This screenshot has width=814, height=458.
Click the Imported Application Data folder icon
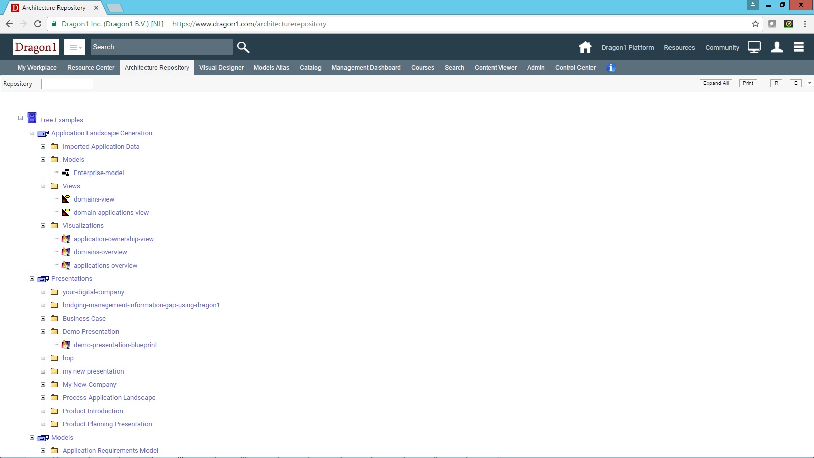[x=54, y=146]
